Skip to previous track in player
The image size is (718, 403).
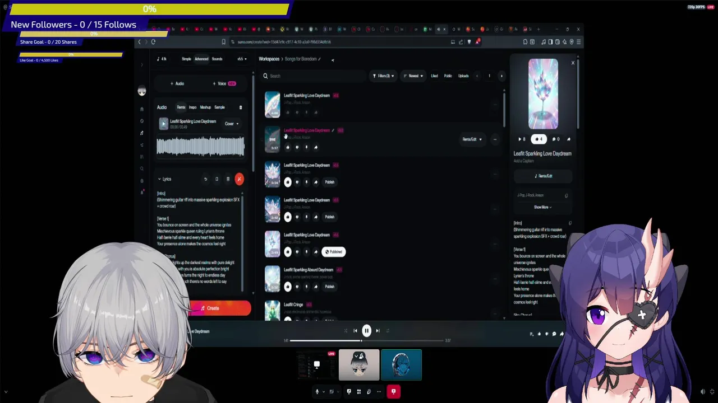coord(355,331)
